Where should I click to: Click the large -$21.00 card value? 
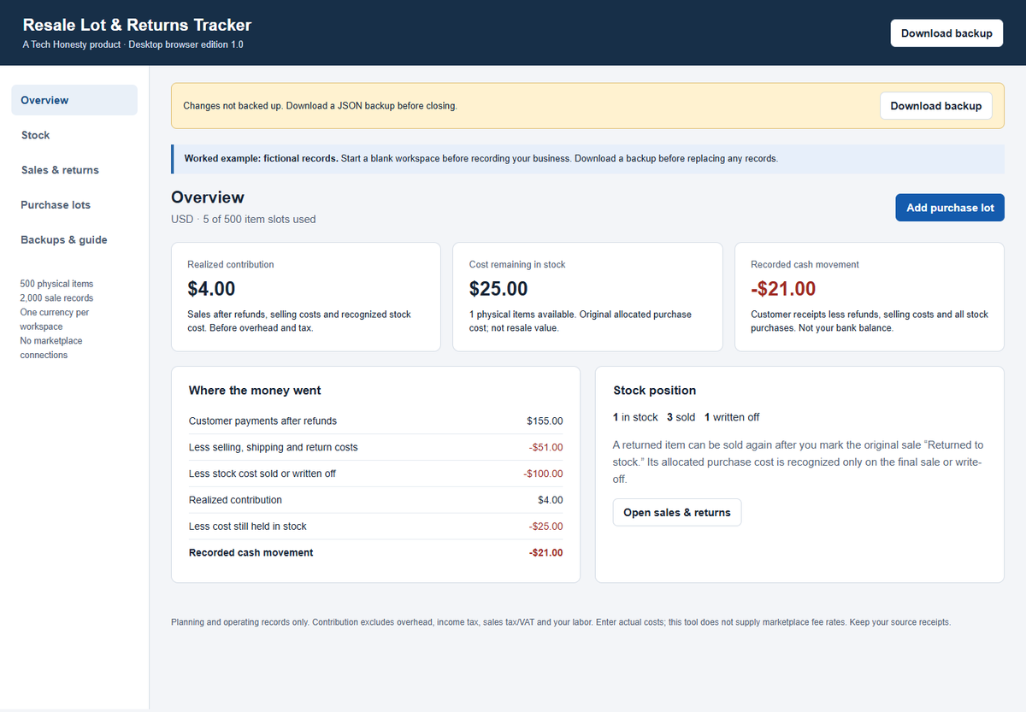(783, 289)
